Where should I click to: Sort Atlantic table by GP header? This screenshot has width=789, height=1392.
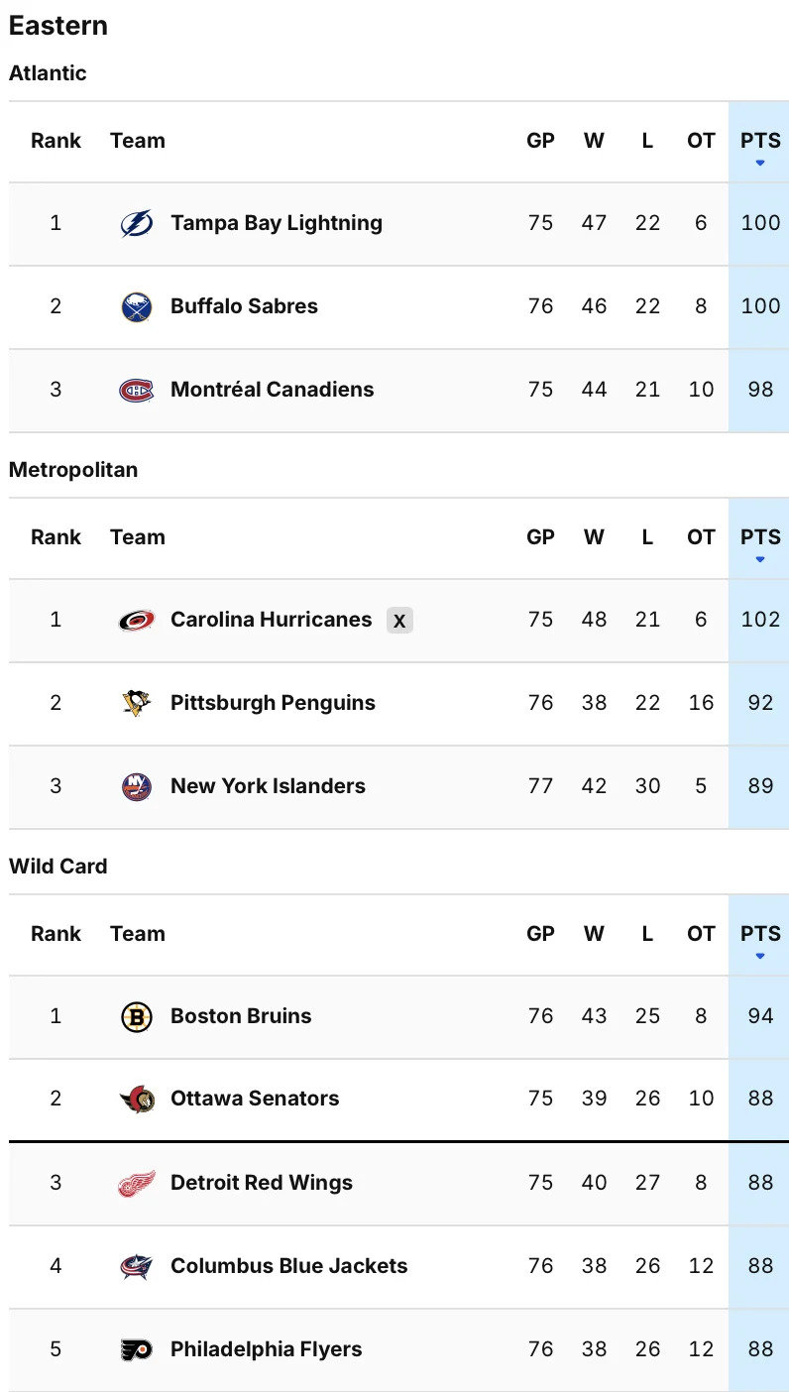[540, 141]
